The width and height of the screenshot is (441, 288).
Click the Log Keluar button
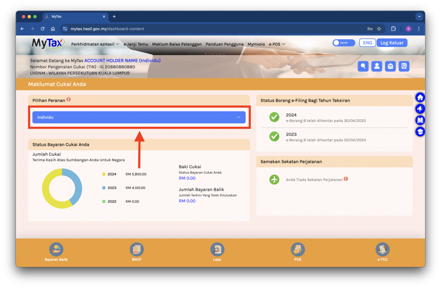click(392, 43)
